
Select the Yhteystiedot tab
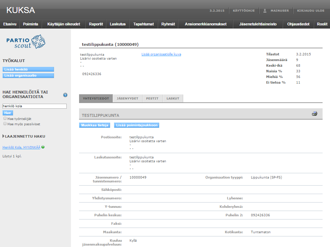pos(96,98)
